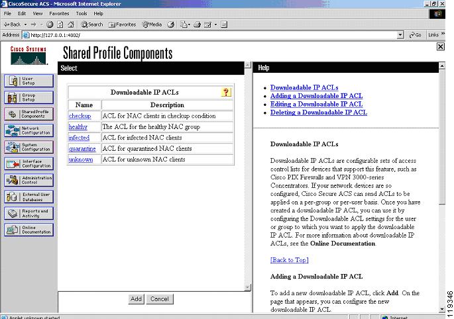454x319 pixels.
Task: Open the Edit icon dropdown arrow
Action: tap(215, 24)
